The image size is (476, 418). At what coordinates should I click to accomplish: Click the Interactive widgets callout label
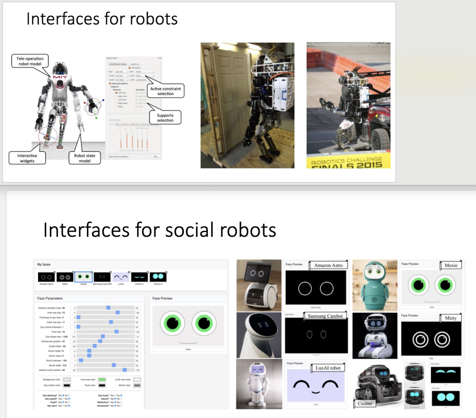(x=27, y=158)
